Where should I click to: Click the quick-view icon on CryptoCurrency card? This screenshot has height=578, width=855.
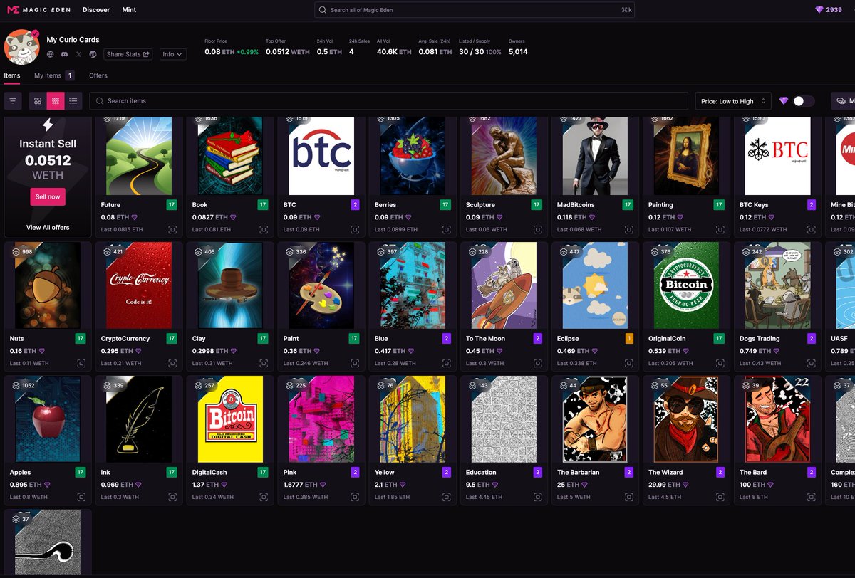173,364
